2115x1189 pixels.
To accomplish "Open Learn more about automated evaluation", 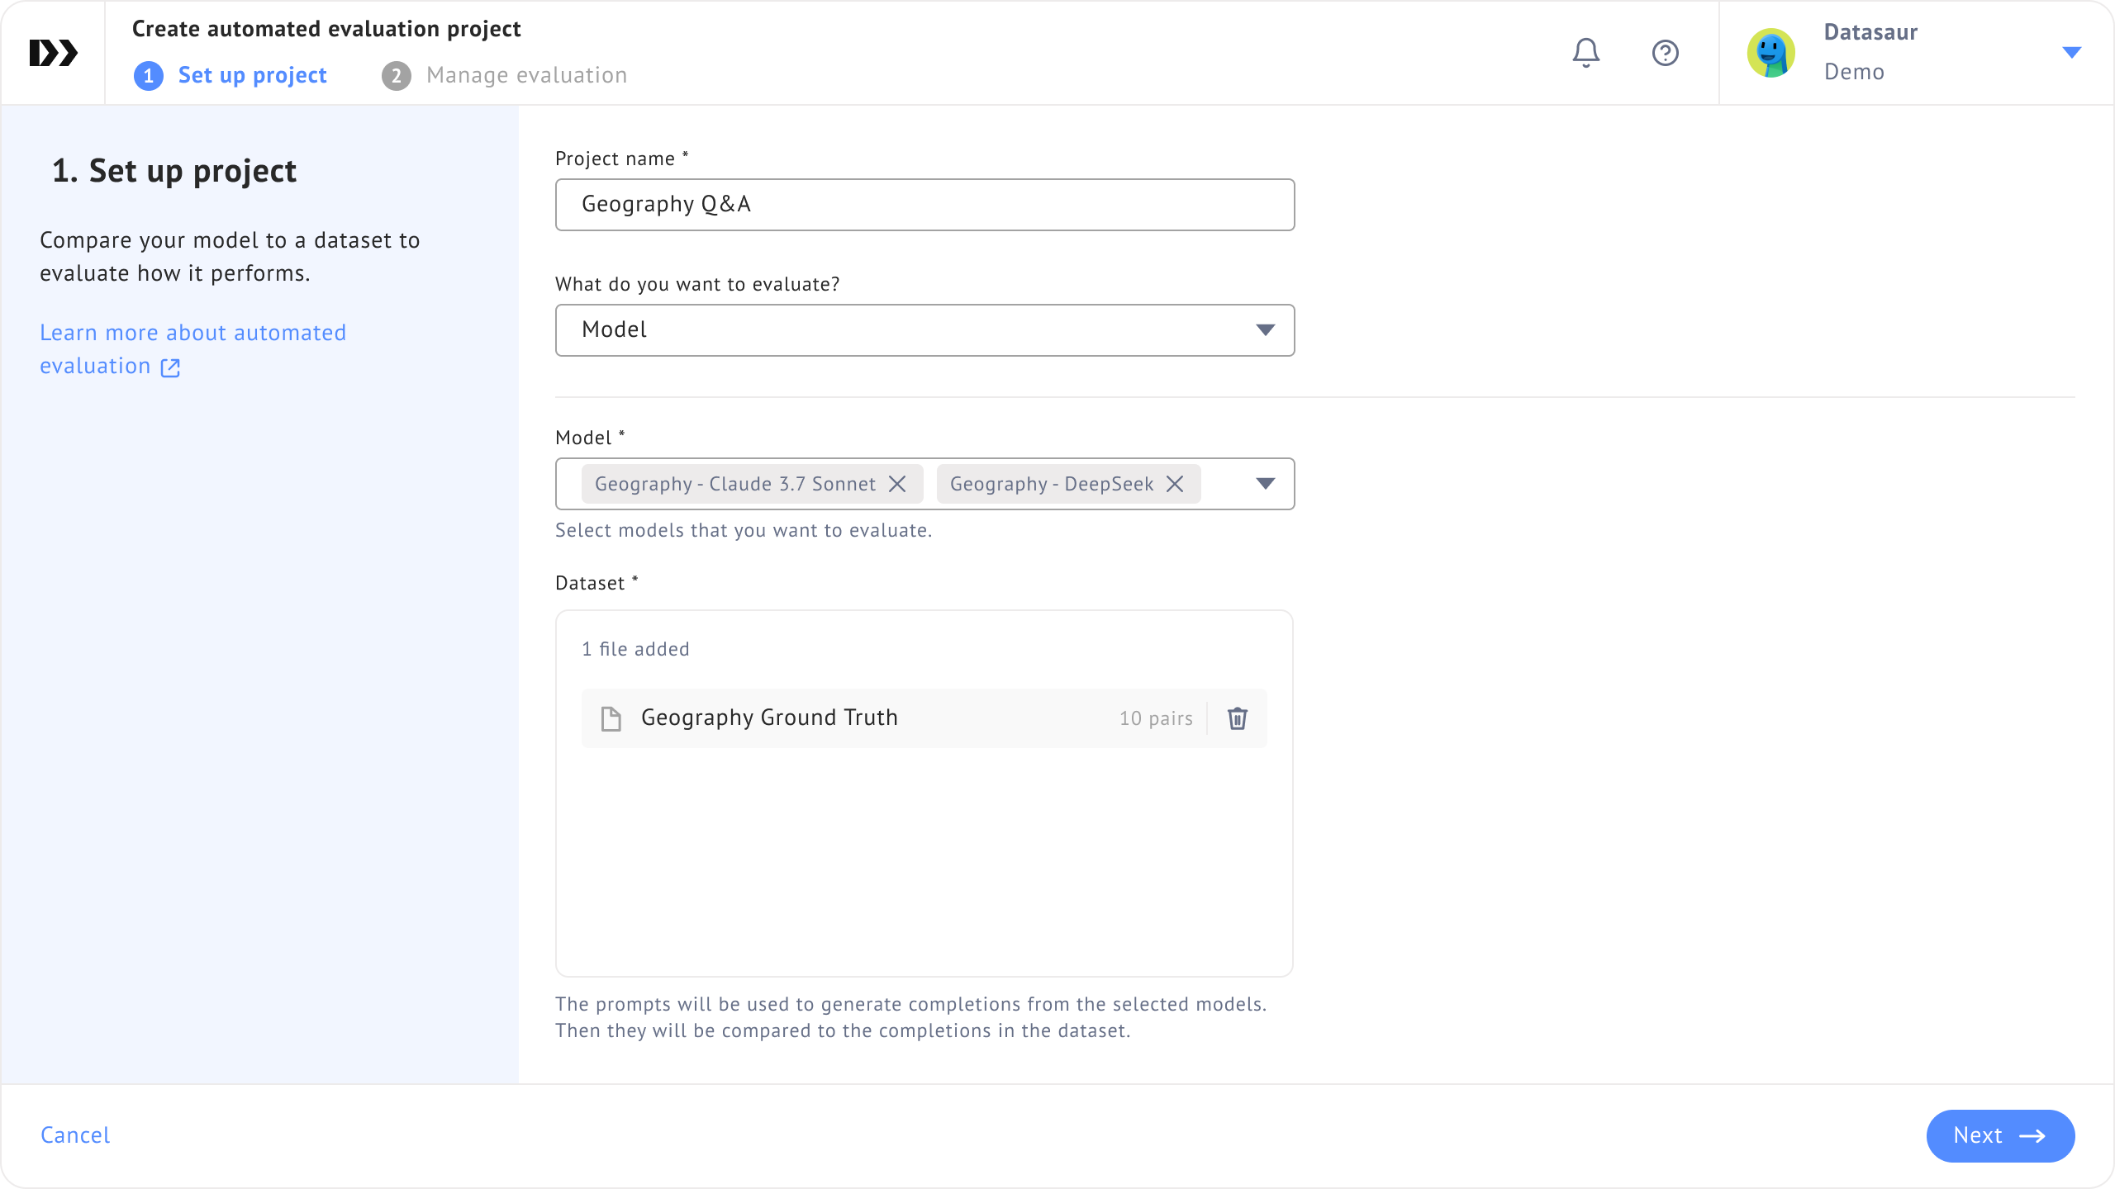I will coord(192,333).
